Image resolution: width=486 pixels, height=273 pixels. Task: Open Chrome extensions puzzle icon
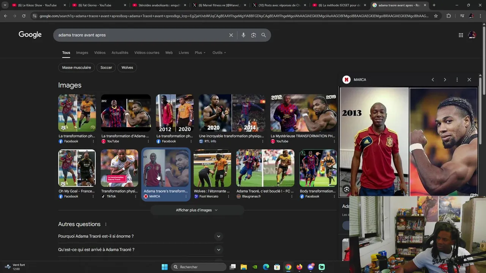[x=449, y=16]
